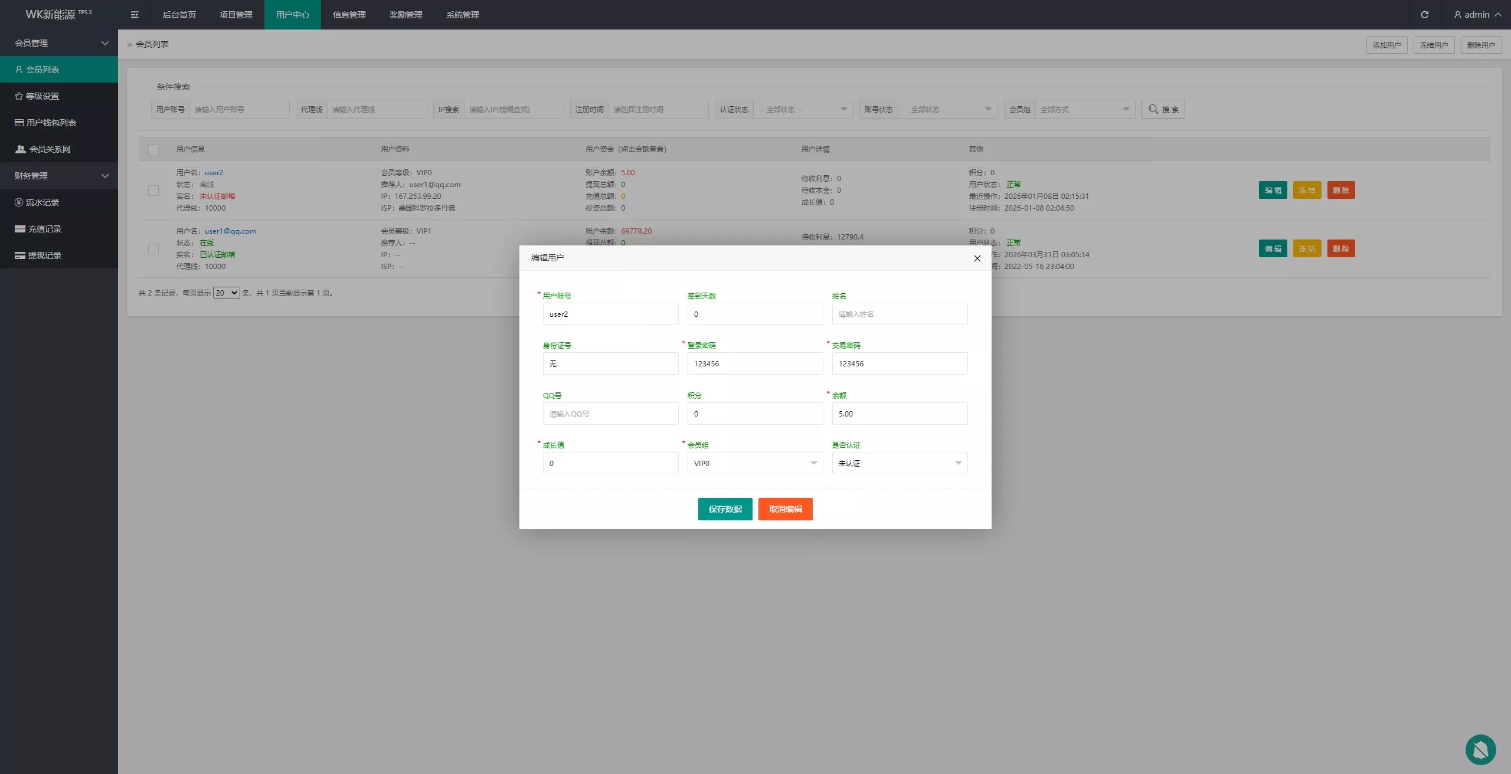Click the refresh icon in top bar

click(1424, 15)
